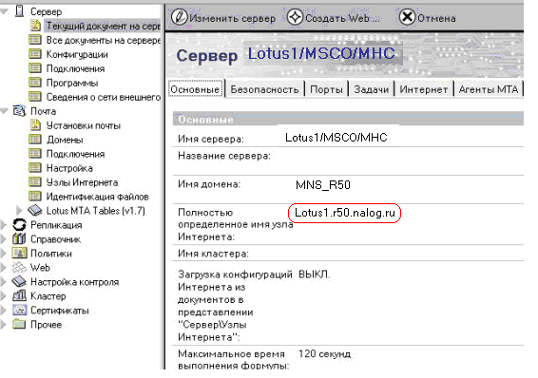Viewport: 538px width, 378px height.
Task: Open the Агенты MTA tab
Action: (x=489, y=89)
